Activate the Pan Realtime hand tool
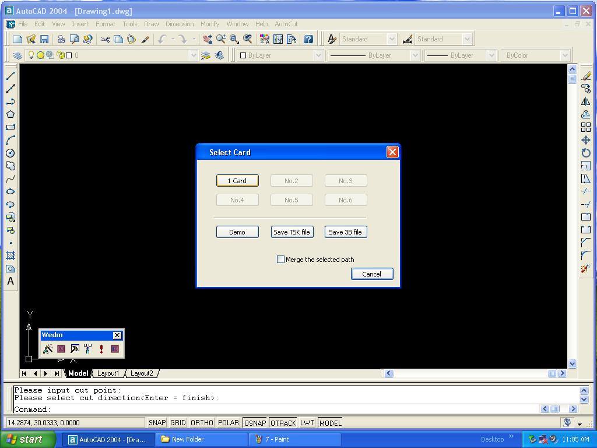Viewport: 597px width, 448px height. (208, 39)
